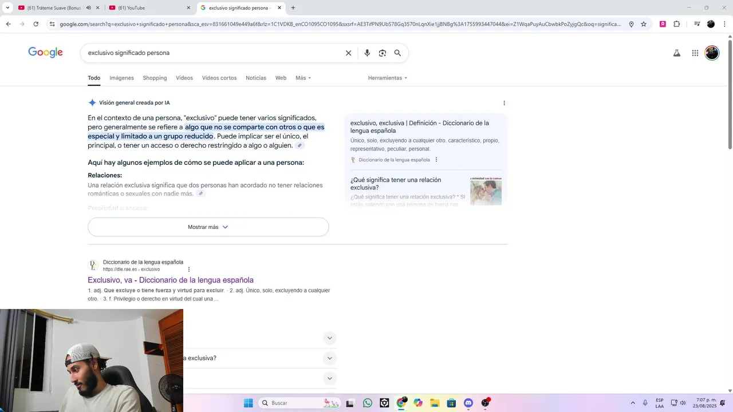
Task: Click the couple thumbnail in the source card
Action: click(486, 192)
